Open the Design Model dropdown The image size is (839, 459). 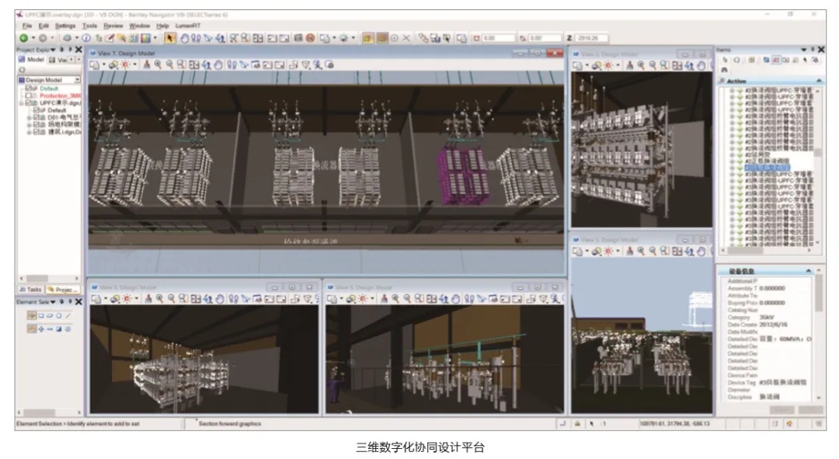77,79
